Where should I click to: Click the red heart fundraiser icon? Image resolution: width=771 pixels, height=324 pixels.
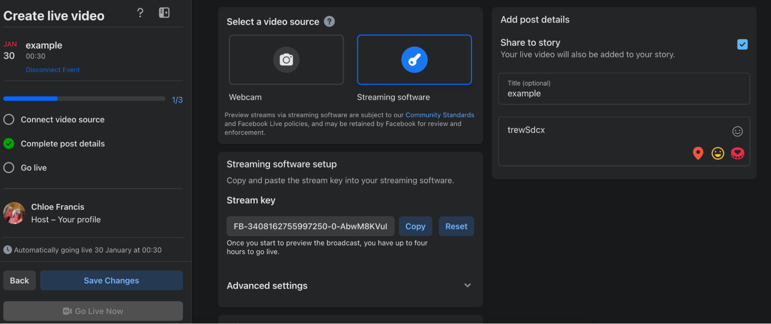coord(737,153)
